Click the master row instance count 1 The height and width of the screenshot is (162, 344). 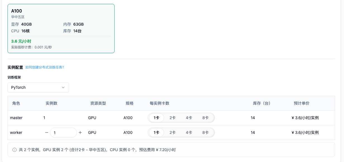coord(44,118)
